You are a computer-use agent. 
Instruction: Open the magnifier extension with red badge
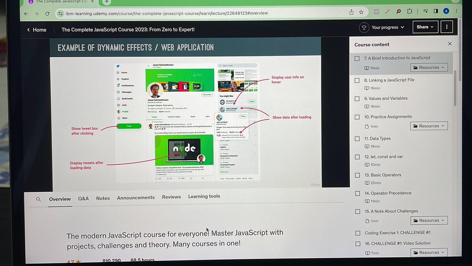(398, 11)
